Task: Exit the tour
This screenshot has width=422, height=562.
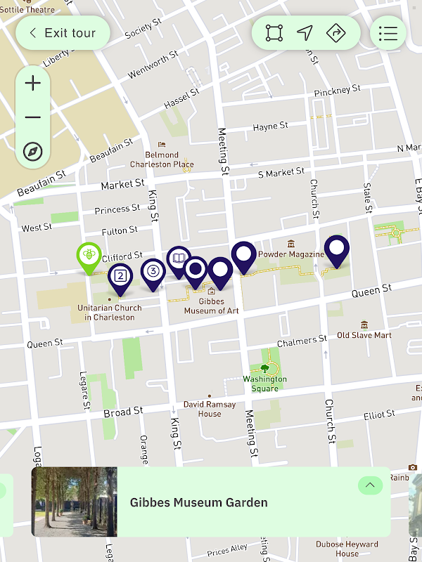Action: click(63, 33)
